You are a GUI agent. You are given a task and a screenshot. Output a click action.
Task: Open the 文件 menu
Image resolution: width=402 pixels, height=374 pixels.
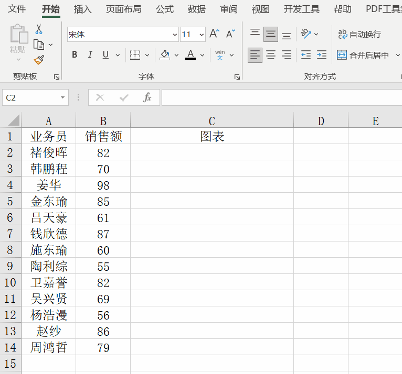[x=17, y=9]
